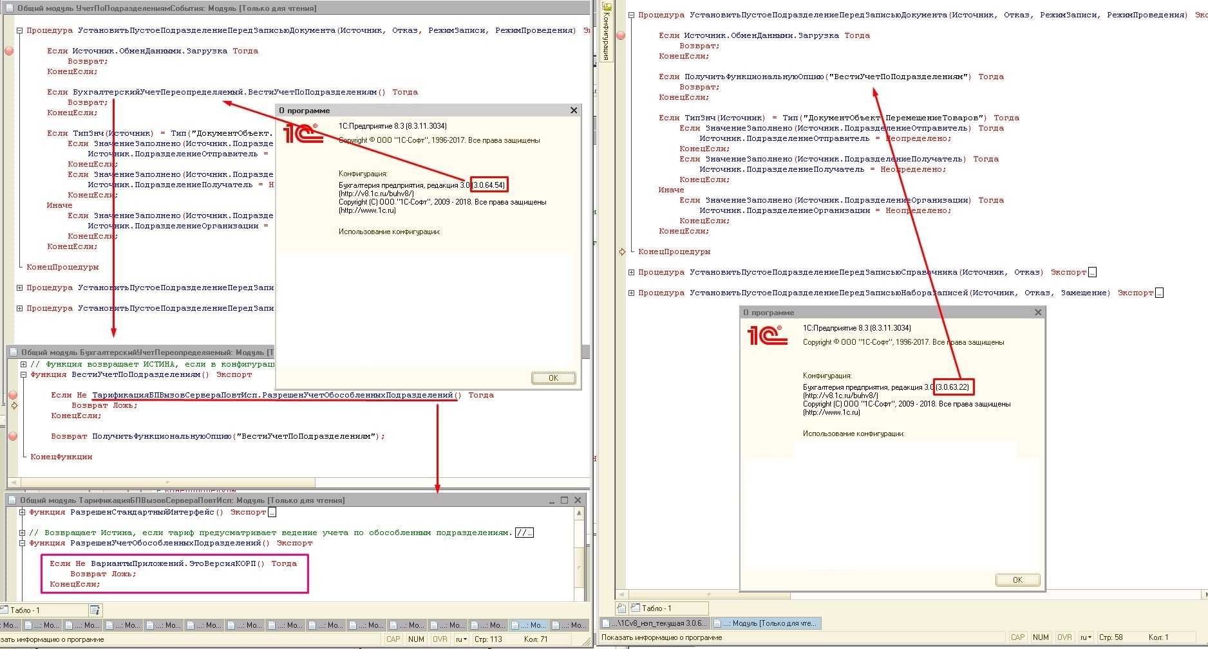
Task: Select highlighted module tab in left window bar
Action: pos(529,625)
